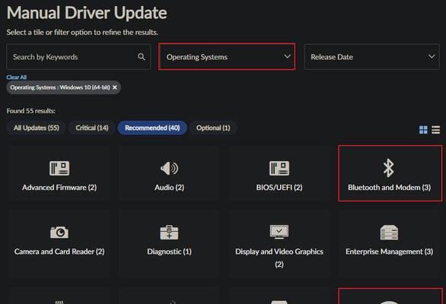Choose the Bluetooth and Modem tile
The height and width of the screenshot is (304, 446).
(390, 173)
